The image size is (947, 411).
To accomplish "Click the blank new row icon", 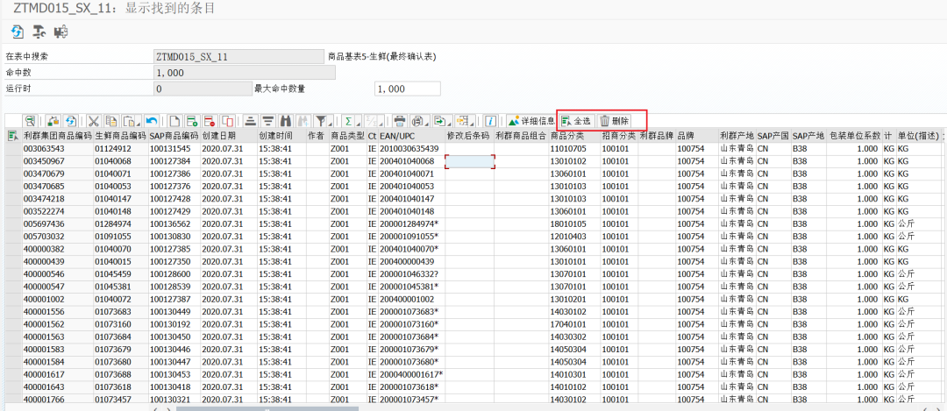I will point(174,121).
